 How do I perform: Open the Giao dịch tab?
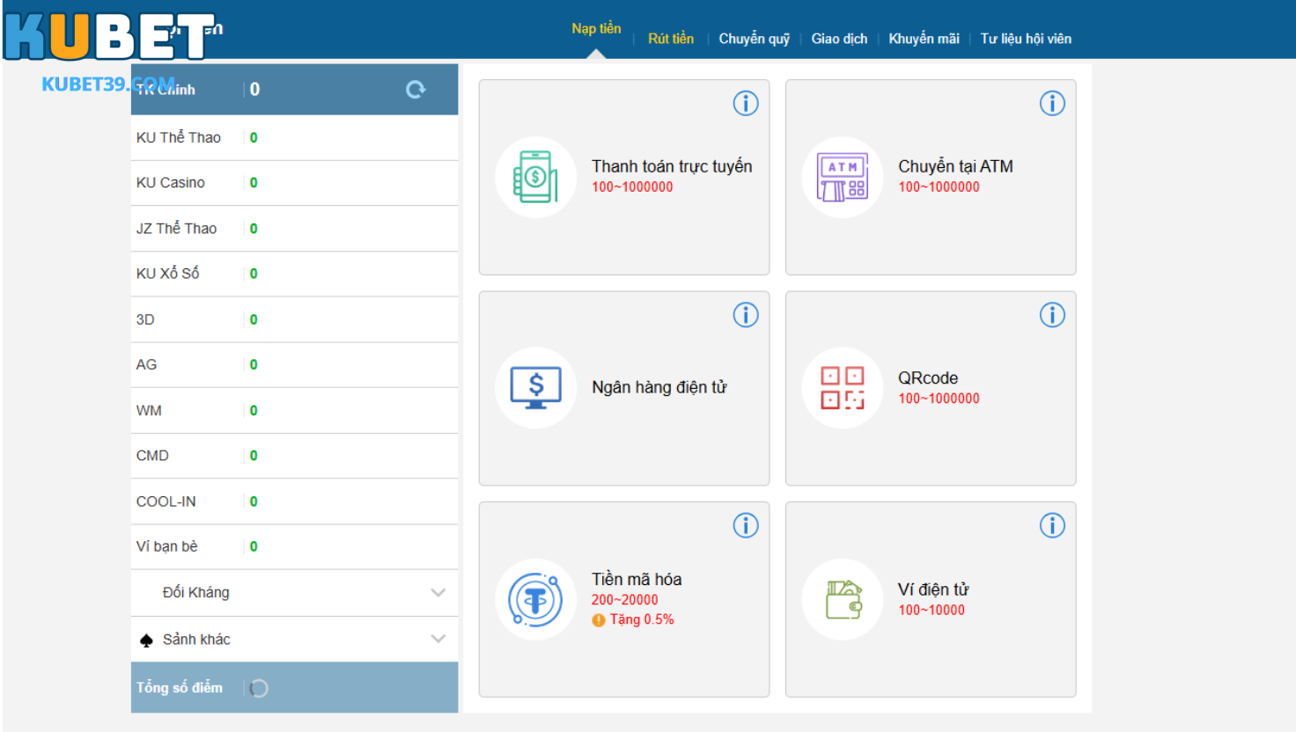pyautogui.click(x=839, y=39)
